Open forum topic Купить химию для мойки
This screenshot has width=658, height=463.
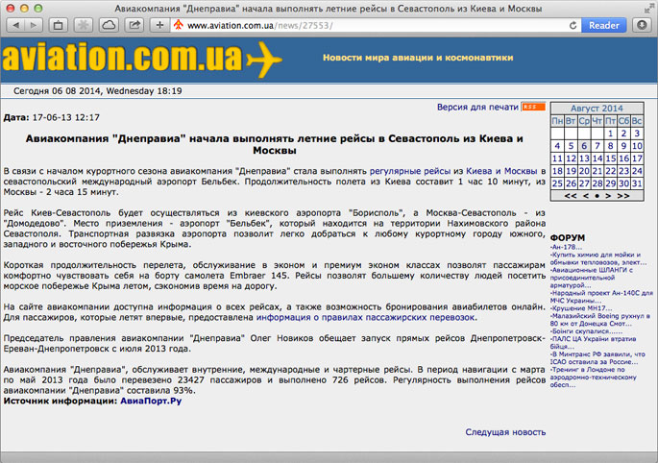click(598, 258)
